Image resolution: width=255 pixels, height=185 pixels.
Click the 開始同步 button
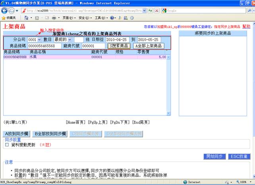tap(215, 156)
